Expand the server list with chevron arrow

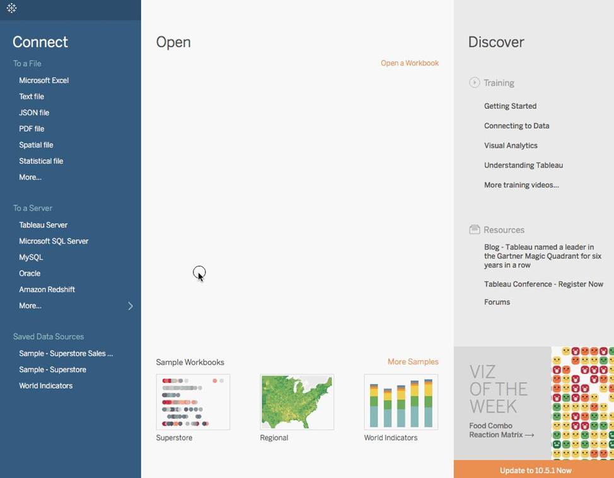tap(130, 306)
